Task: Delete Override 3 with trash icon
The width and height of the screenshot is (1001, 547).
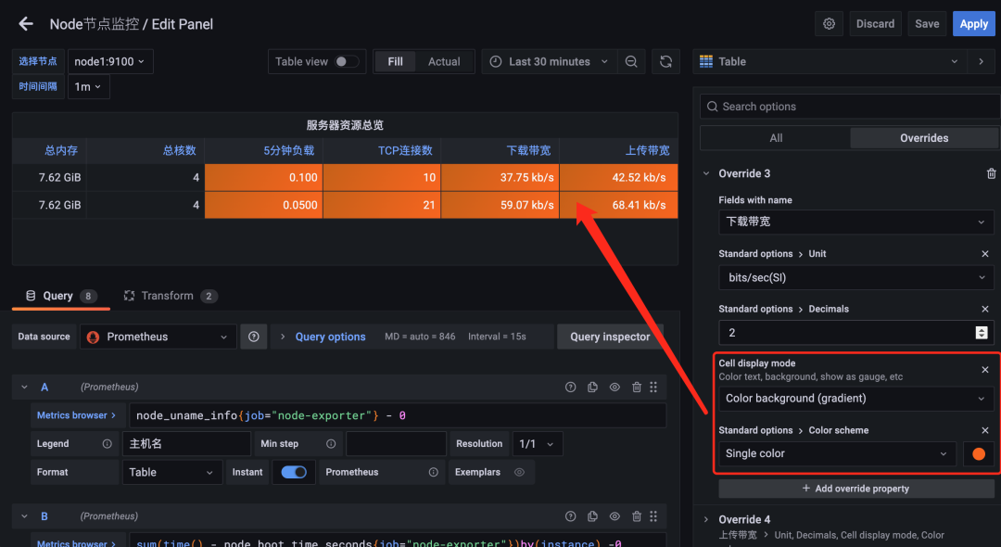Action: click(991, 173)
